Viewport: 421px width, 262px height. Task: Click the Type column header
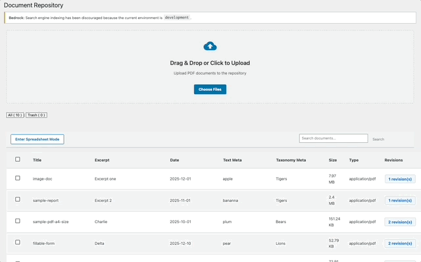click(354, 160)
